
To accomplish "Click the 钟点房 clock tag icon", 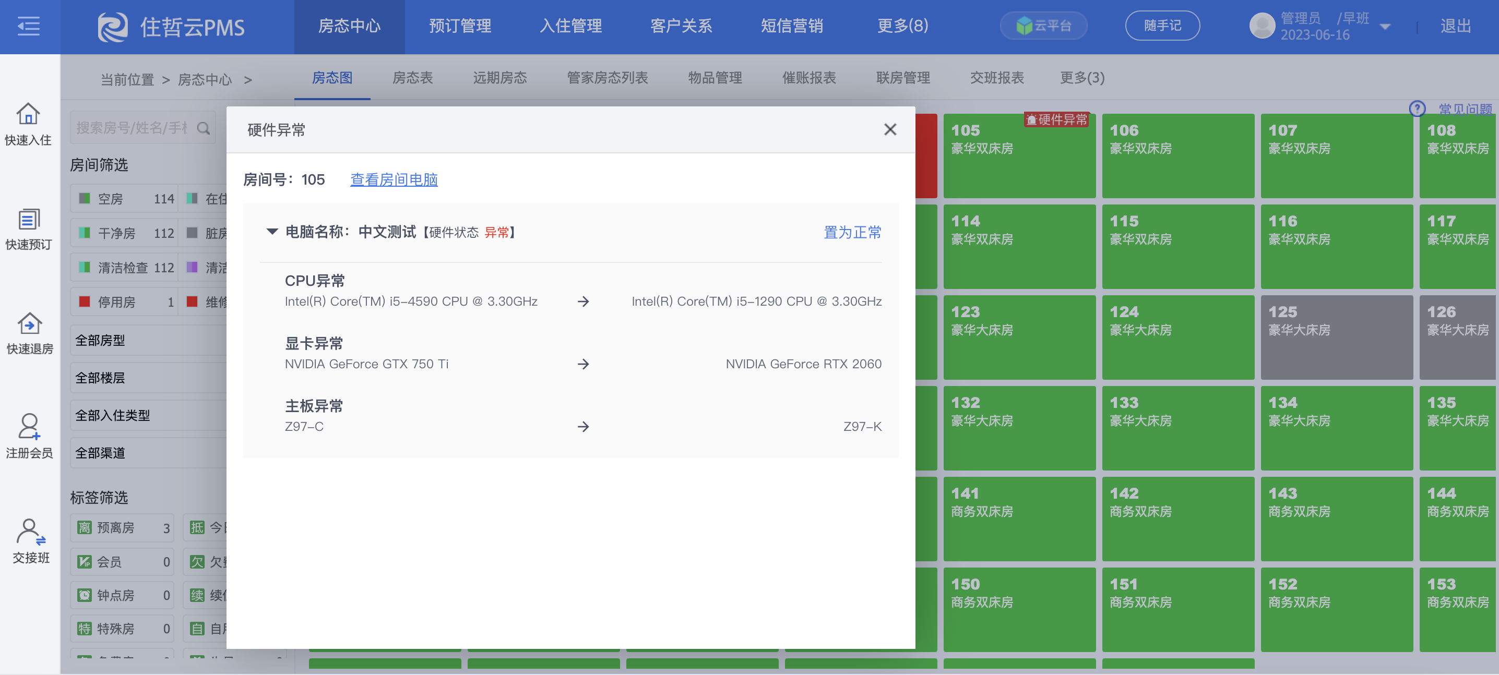I will click(x=85, y=595).
